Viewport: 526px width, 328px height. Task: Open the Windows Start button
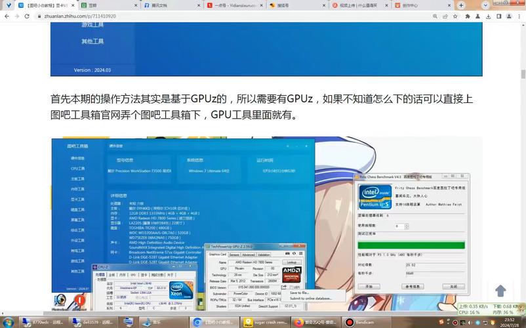tap(8, 322)
